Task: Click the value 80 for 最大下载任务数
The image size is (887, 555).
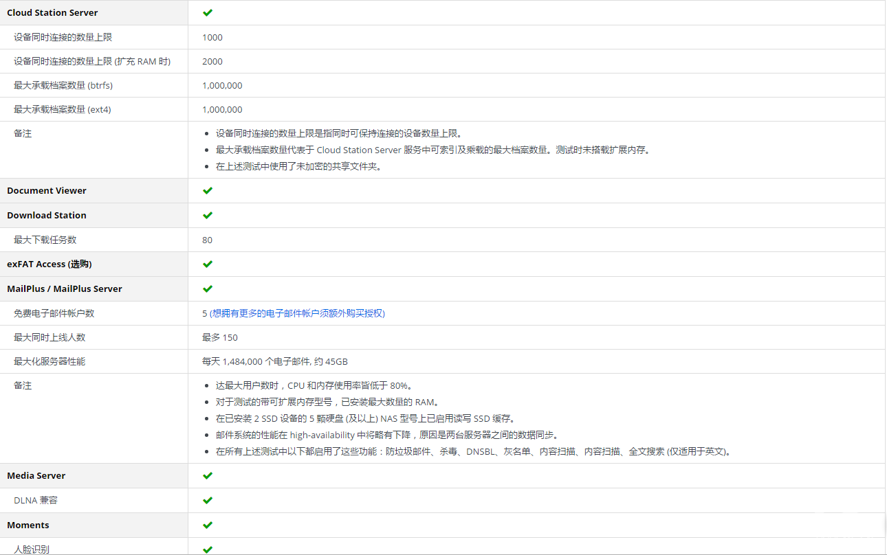Action: pos(208,240)
